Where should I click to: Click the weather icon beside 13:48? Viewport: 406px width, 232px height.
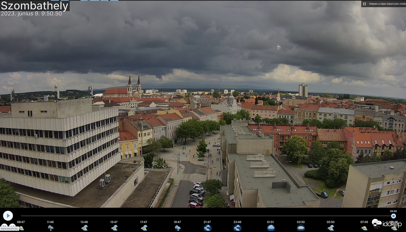[85, 227]
